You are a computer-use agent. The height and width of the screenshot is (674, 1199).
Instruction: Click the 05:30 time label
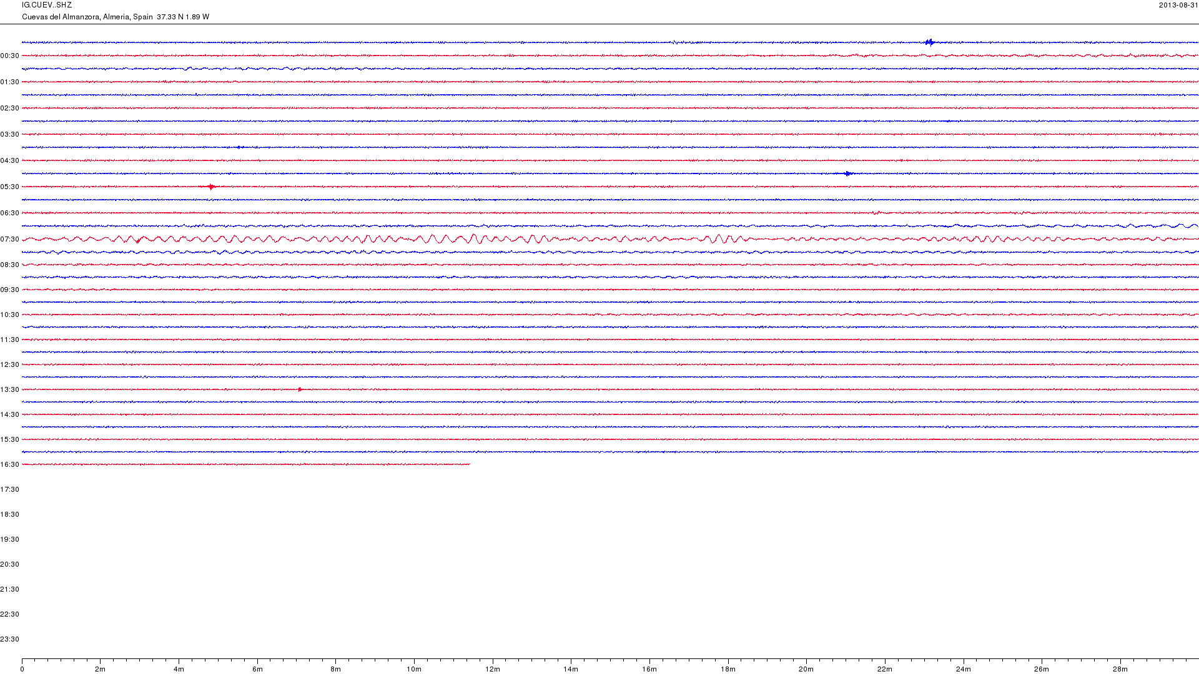pos(10,187)
